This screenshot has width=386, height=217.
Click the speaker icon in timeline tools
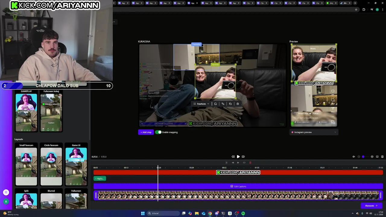point(244,163)
